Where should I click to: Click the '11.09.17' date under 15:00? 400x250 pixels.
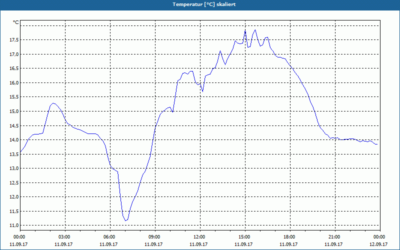(x=243, y=244)
